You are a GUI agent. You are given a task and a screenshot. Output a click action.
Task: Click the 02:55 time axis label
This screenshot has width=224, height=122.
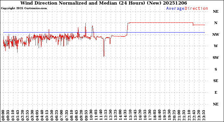28,115
